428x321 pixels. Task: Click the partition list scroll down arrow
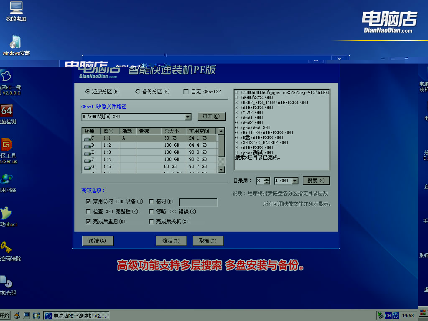tap(222, 170)
